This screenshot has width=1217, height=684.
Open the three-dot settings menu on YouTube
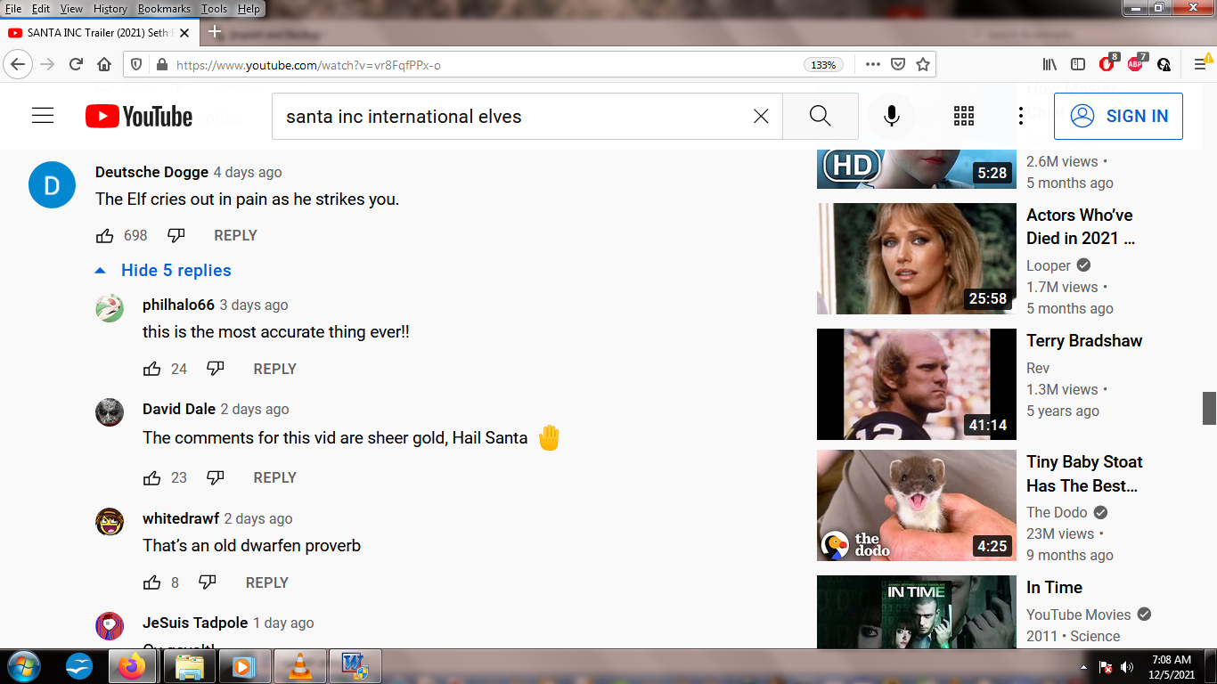point(1021,116)
